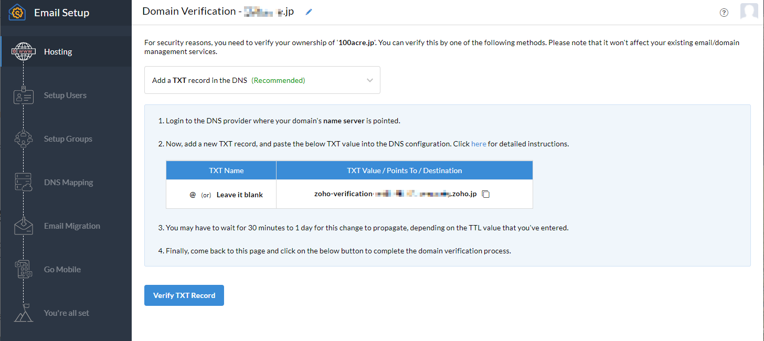Go to the DNS Mapping step
764x341 pixels.
pos(66,182)
